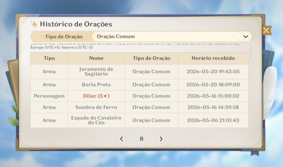Click the Horário recebido column header
The height and width of the screenshot is (167, 283).
coord(213,58)
